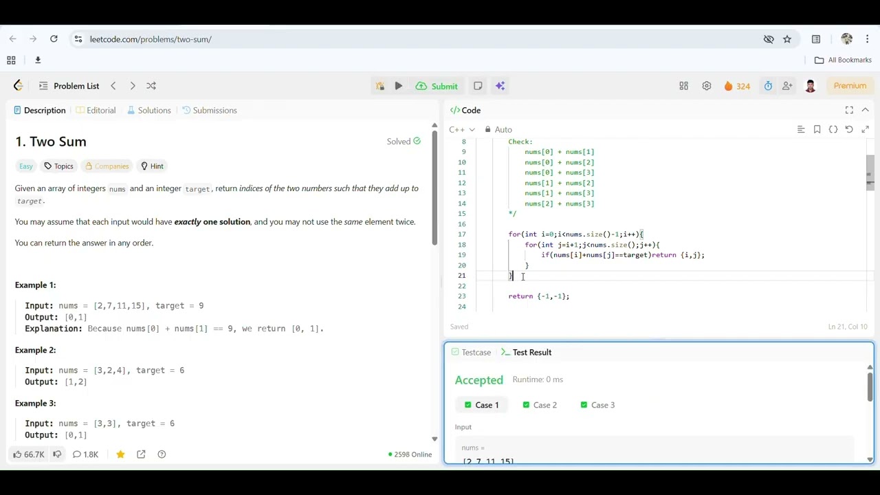Viewport: 880px width, 495px height.
Task: Select Case 2 result
Action: click(539, 405)
